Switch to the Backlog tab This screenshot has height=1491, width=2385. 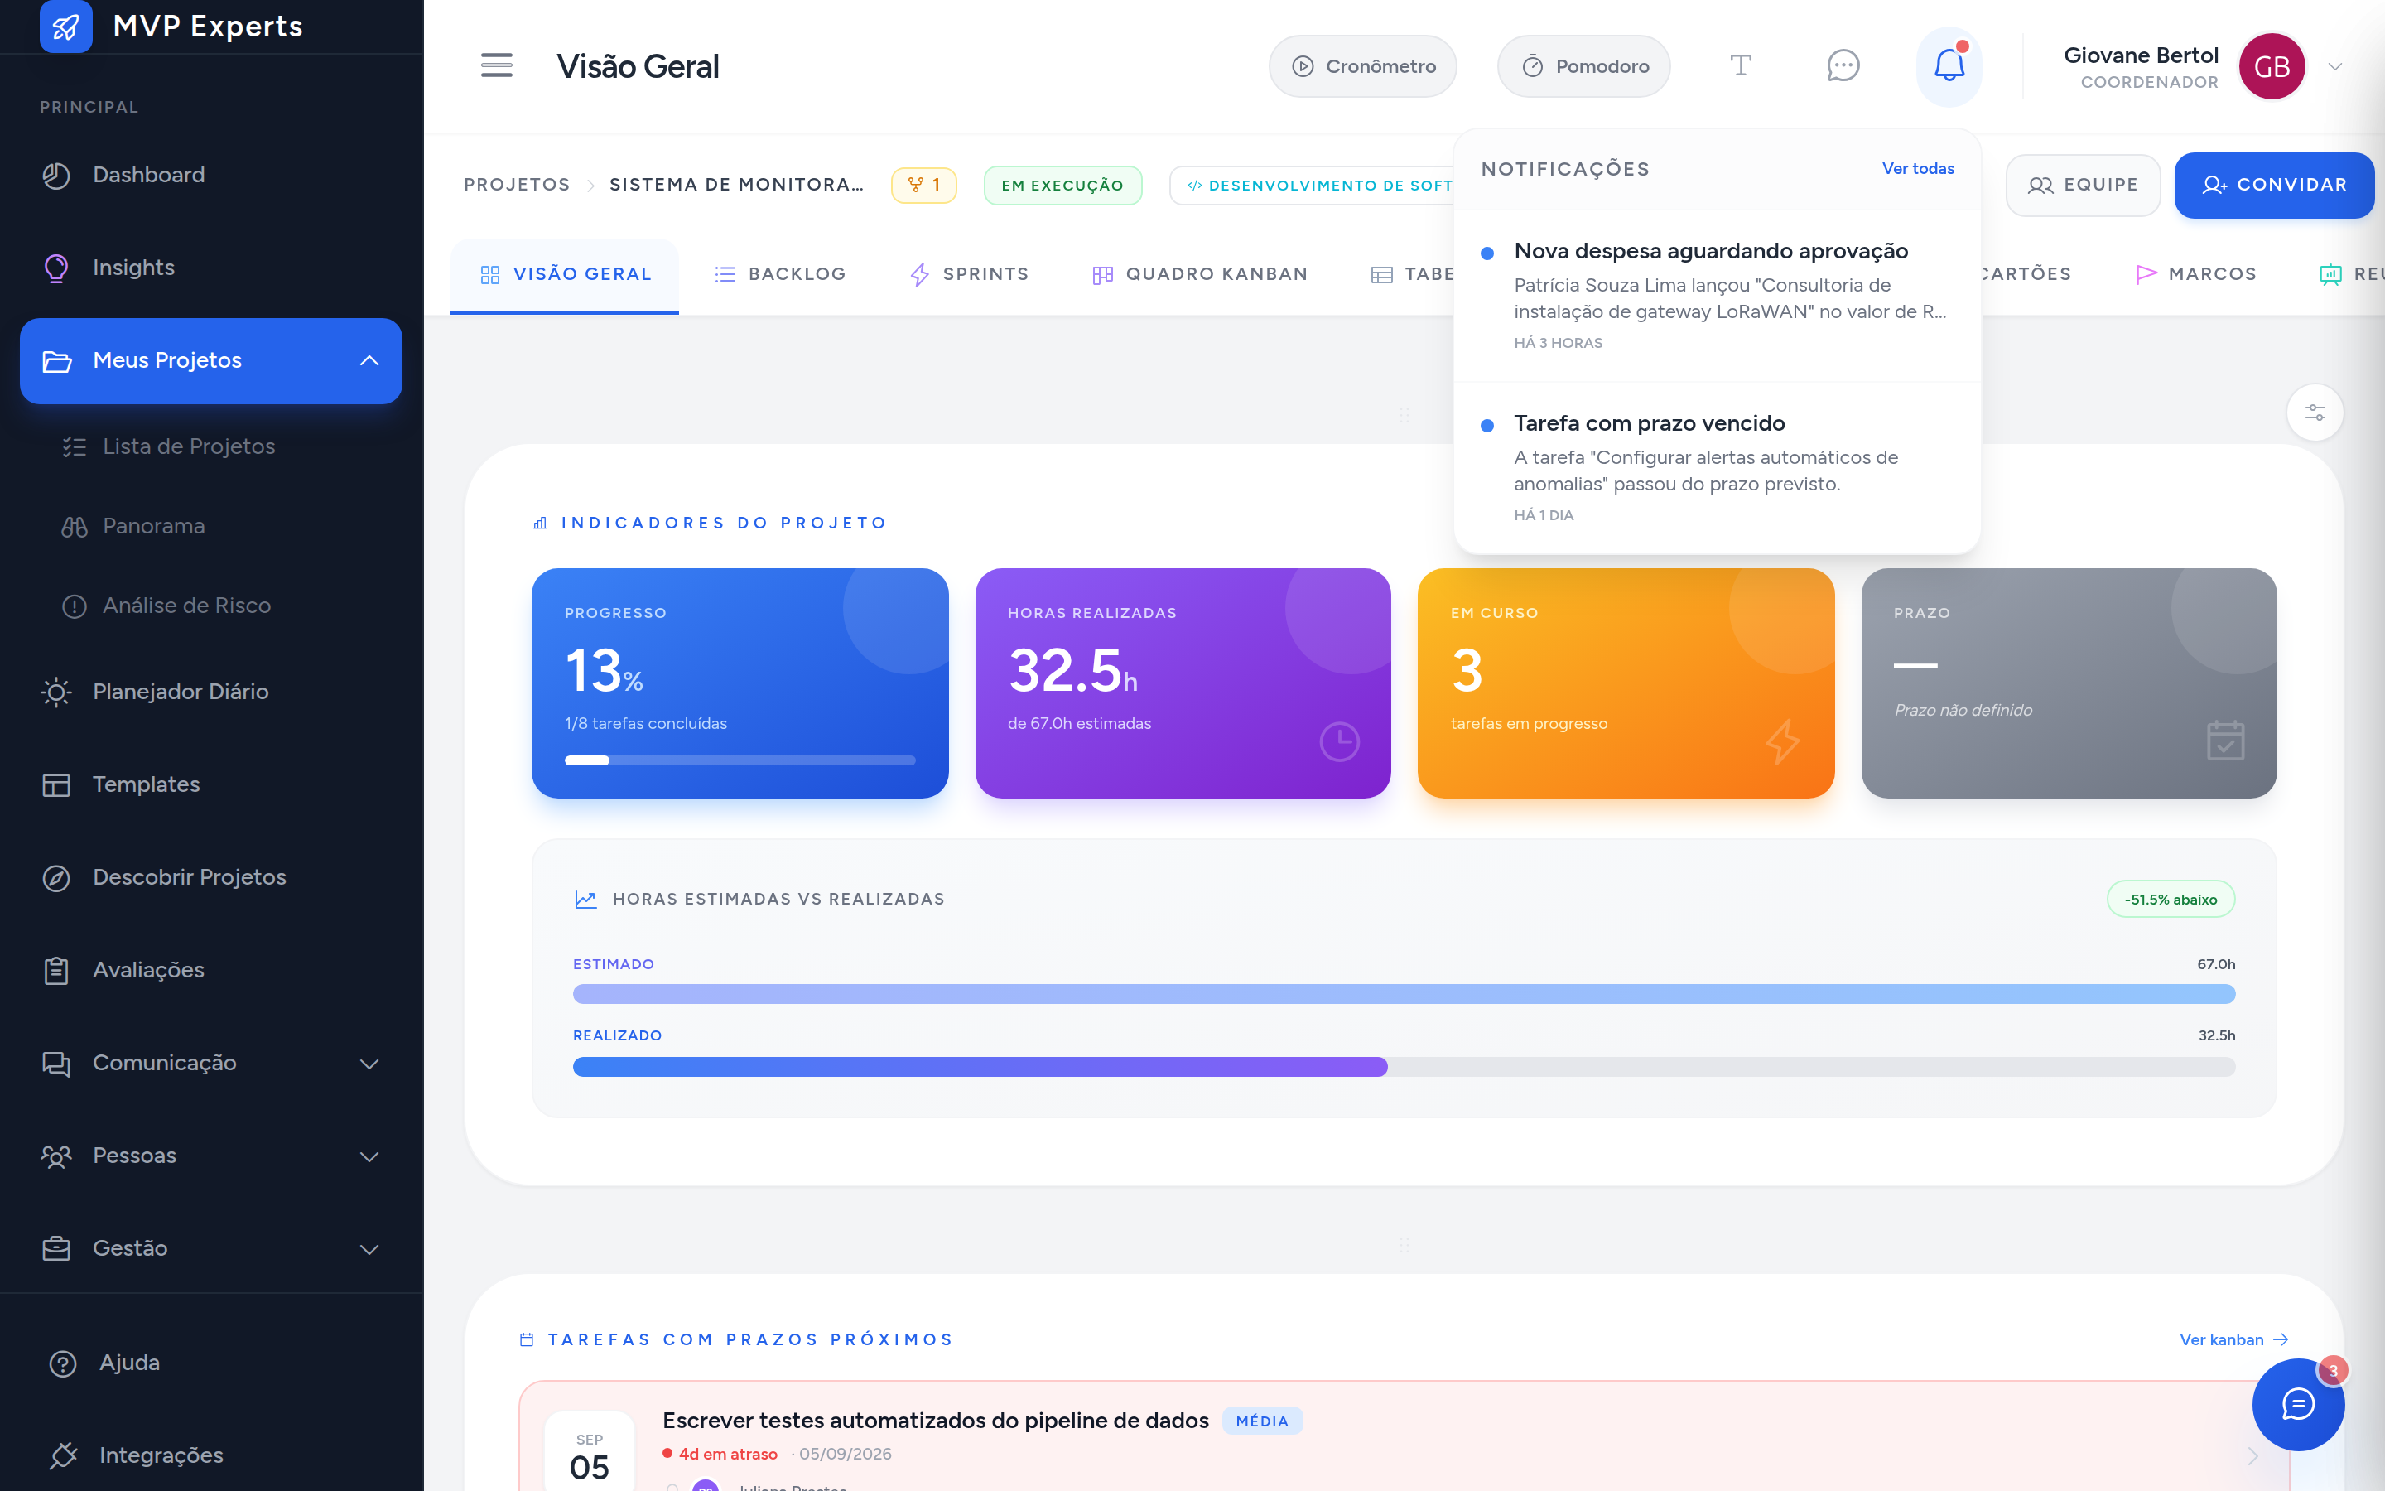point(779,274)
